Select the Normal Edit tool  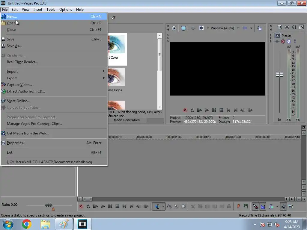157,206
